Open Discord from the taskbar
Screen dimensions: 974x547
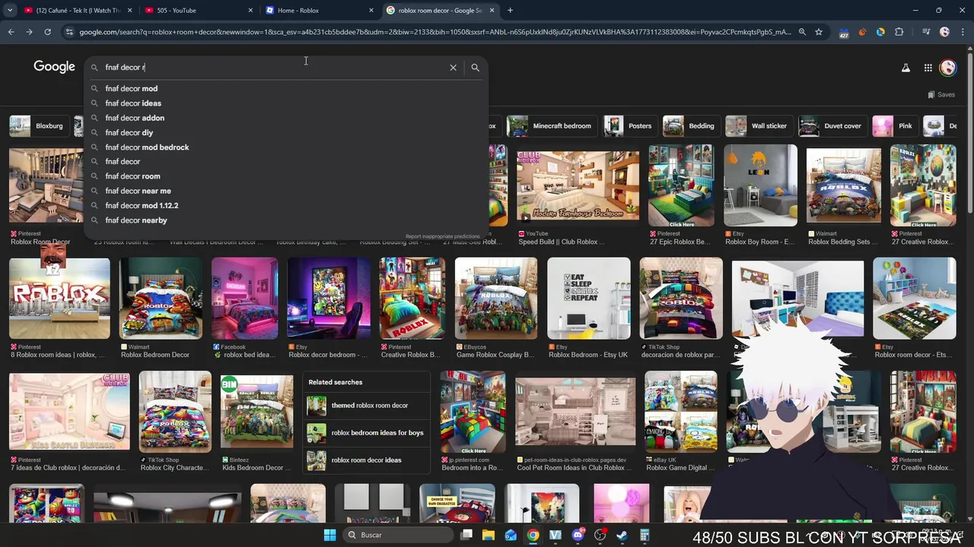pos(578,535)
